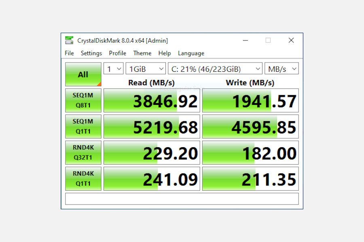Click the CrystalDiskMark icon in the title bar
This screenshot has width=364, height=242.
(69, 40)
